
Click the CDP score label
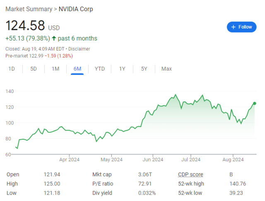190,174
